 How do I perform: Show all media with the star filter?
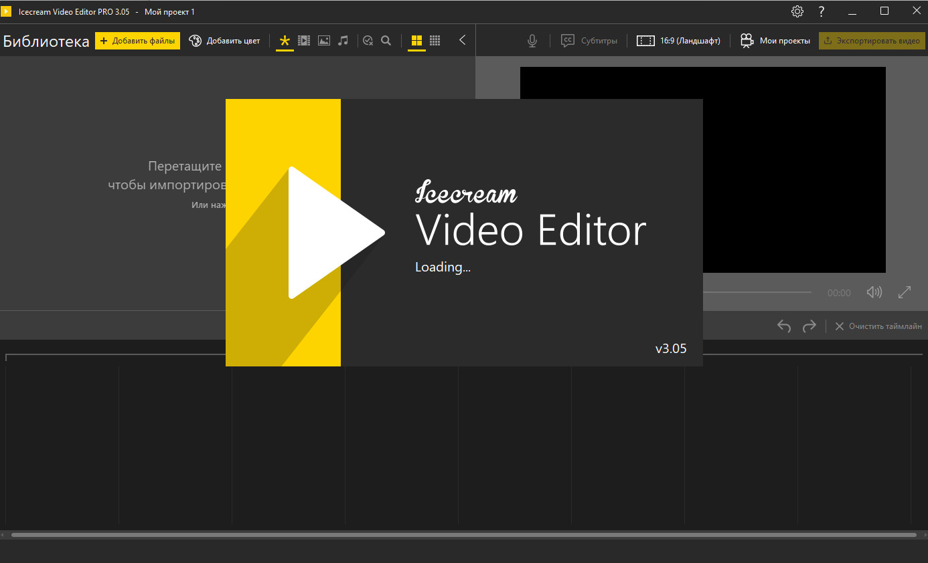tap(285, 41)
